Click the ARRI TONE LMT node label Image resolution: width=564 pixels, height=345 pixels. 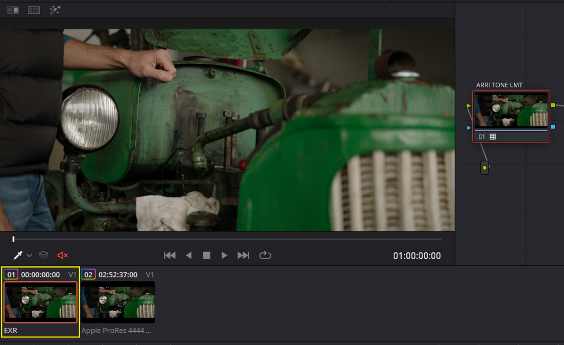tap(499, 85)
